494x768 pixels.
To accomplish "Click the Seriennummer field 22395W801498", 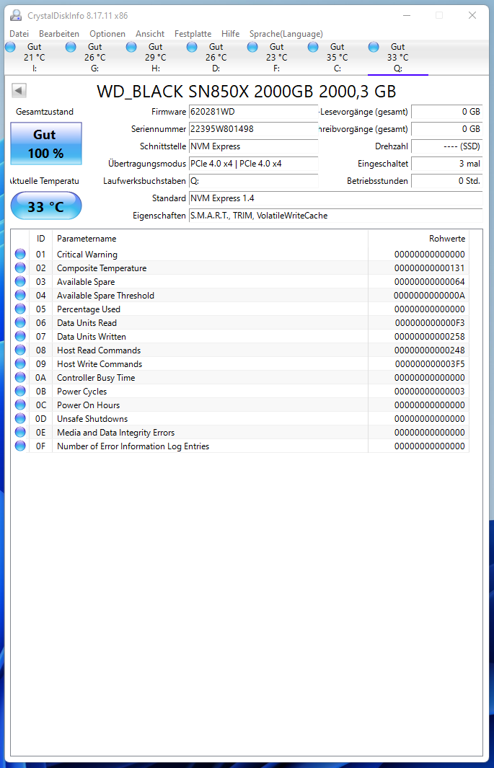I will [253, 129].
